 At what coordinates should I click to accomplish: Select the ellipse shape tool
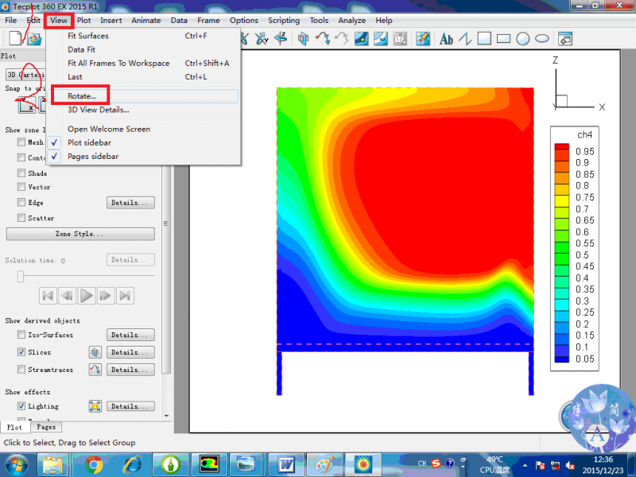(x=542, y=39)
